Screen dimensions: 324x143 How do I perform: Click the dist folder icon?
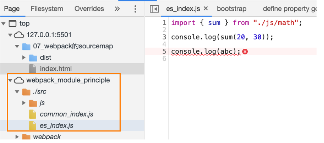(x=33, y=57)
